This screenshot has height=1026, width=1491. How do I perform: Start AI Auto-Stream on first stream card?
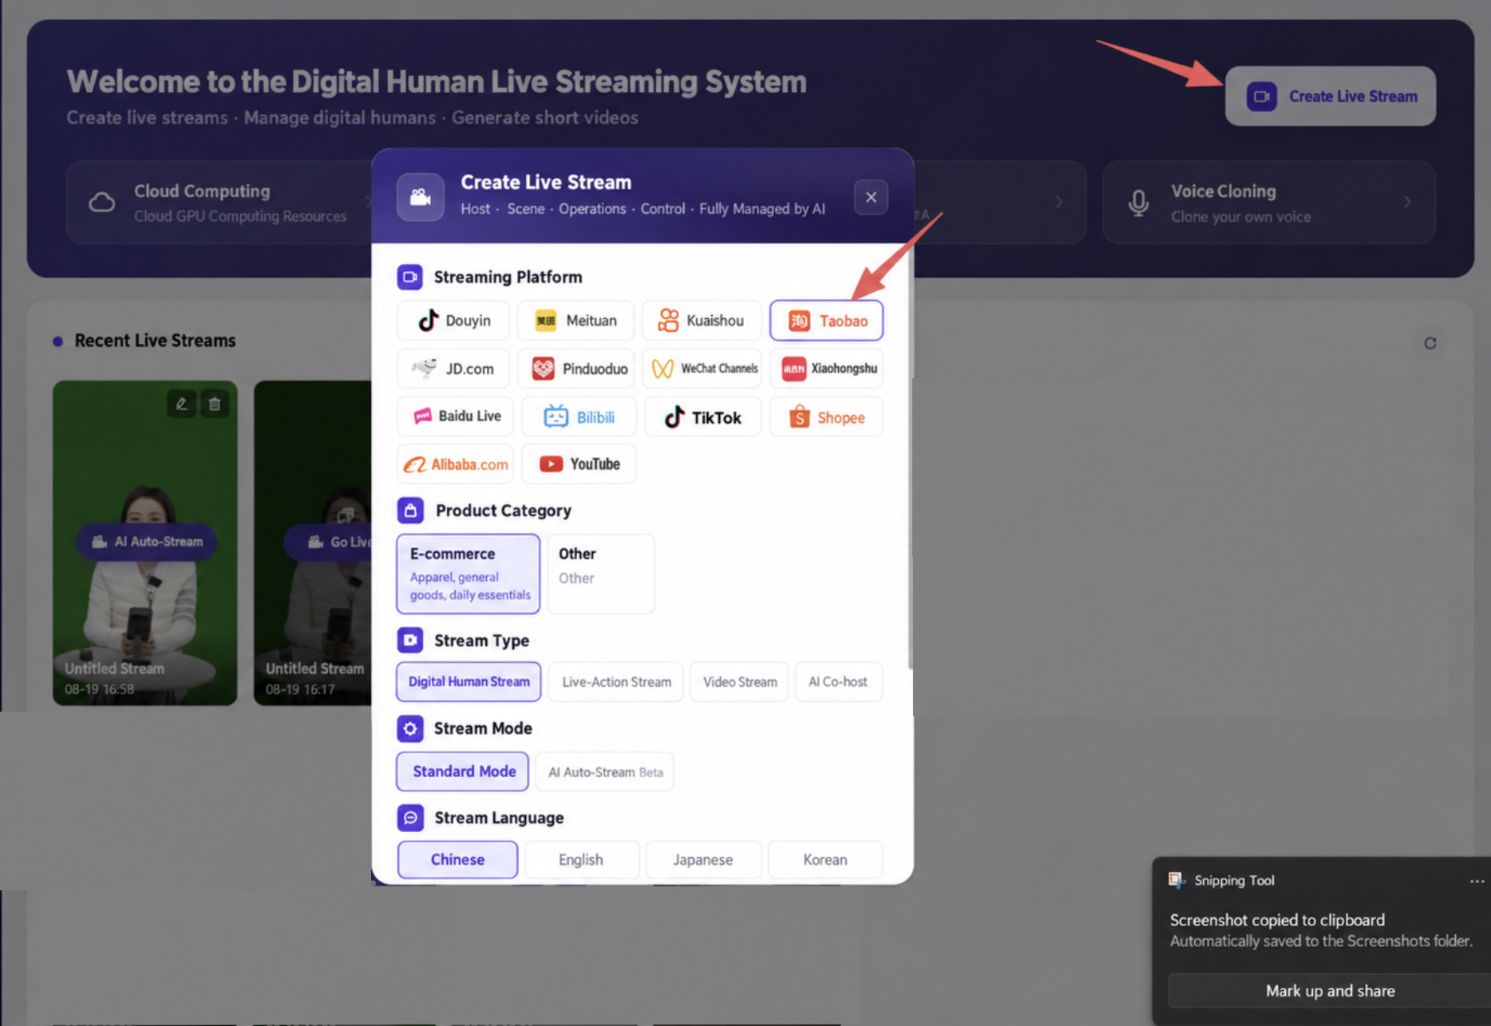coord(147,542)
